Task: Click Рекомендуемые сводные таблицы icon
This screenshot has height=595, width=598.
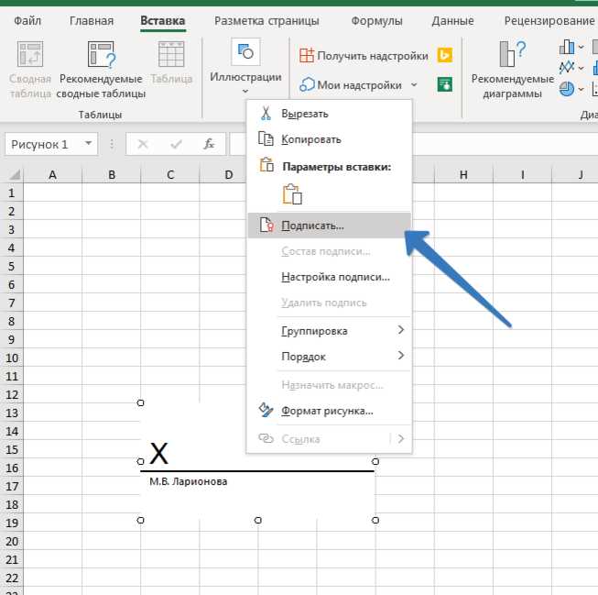Action: pyautogui.click(x=101, y=55)
